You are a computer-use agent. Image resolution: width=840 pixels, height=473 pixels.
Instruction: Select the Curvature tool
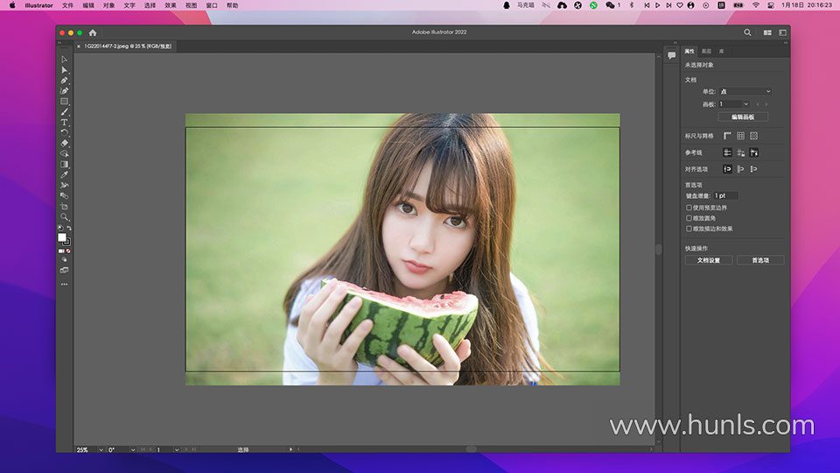pos(64,90)
